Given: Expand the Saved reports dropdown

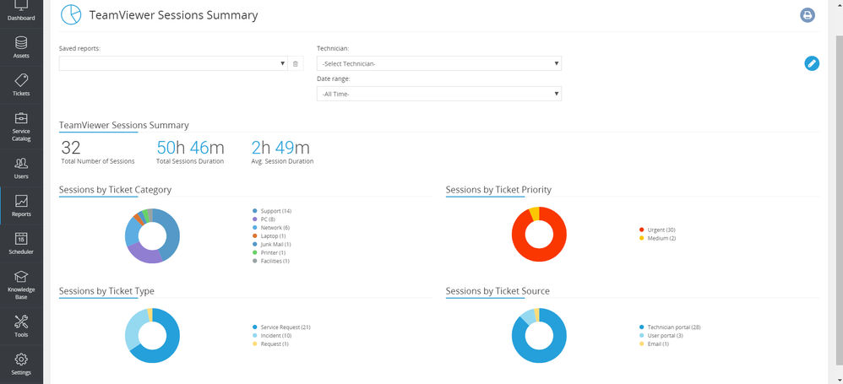Looking at the screenshot, I should point(173,63).
